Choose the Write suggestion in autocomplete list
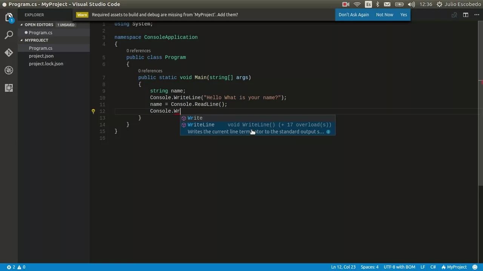Screen dimensions: 483x271 pos(258,118)
